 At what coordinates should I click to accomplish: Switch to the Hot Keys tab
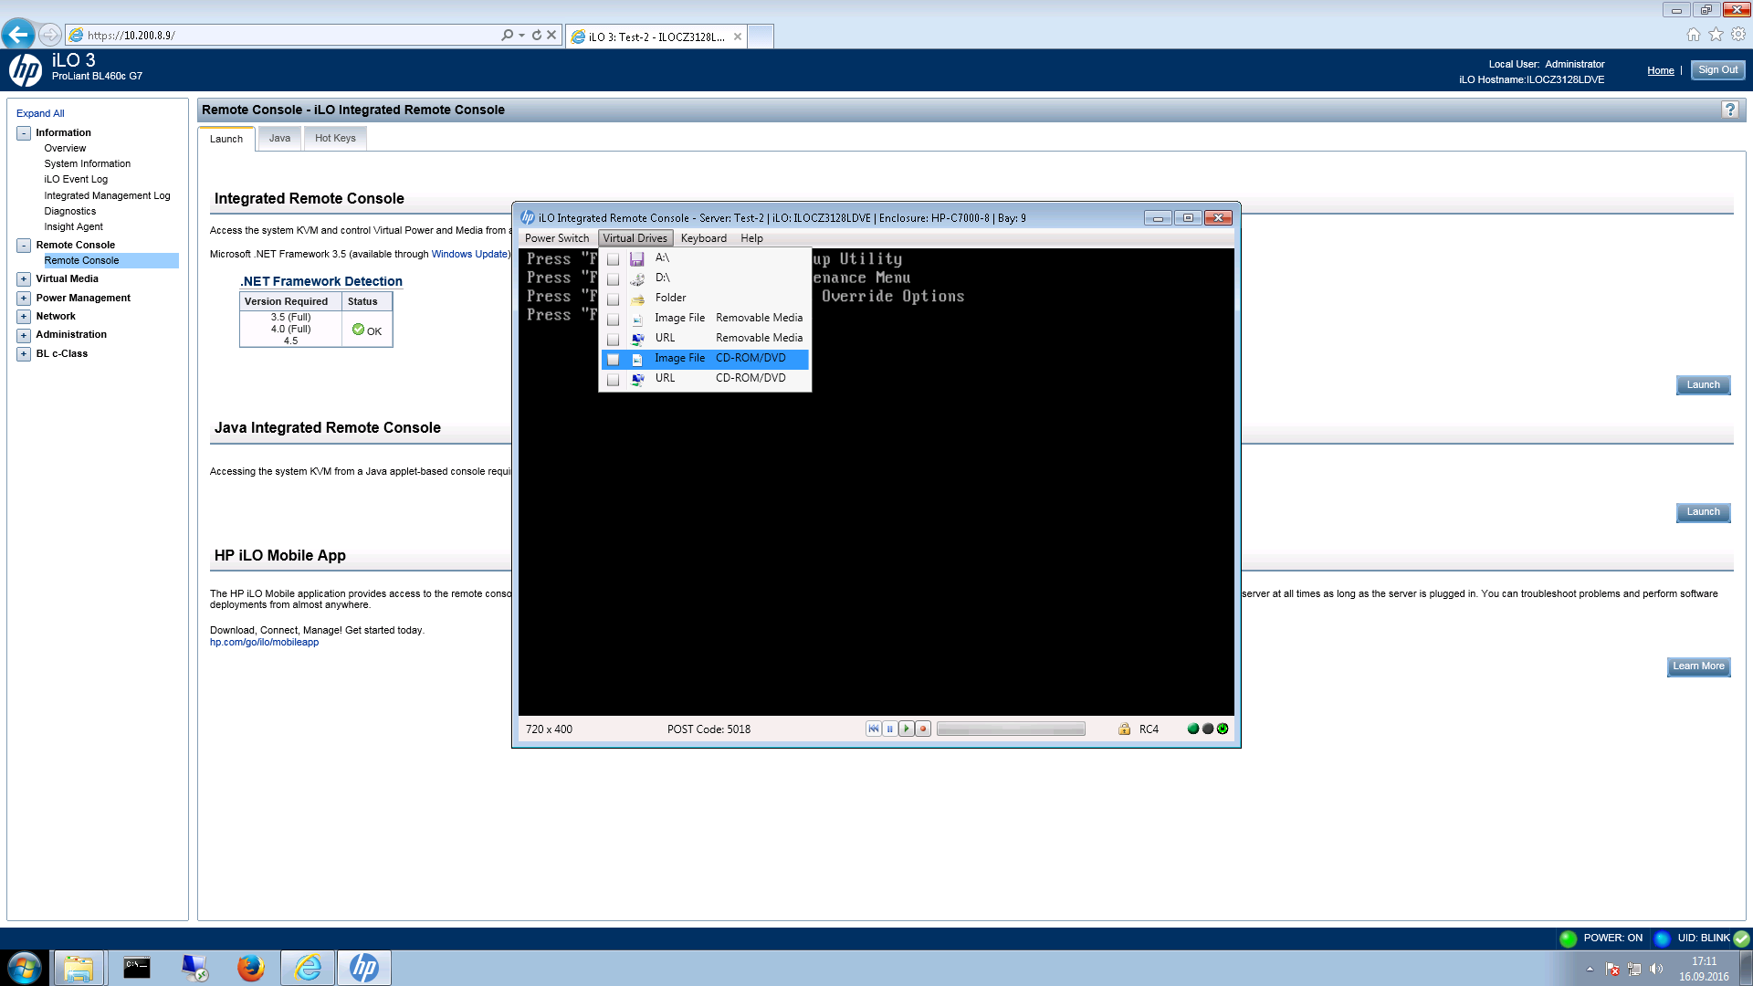pos(335,138)
